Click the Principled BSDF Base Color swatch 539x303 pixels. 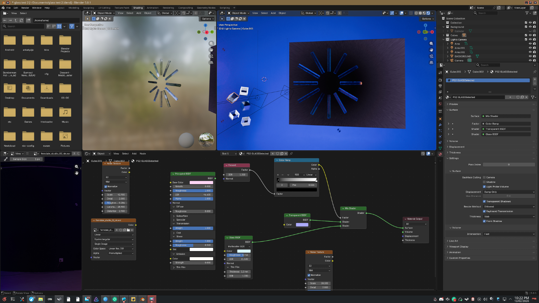pos(201,183)
